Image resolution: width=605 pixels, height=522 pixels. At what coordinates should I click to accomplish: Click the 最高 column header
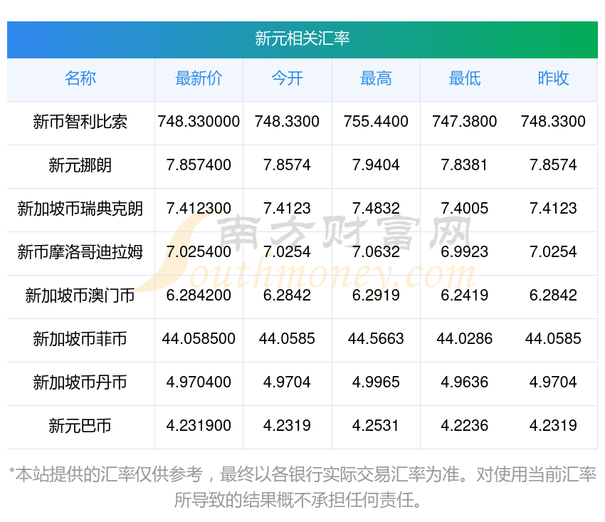pos(376,78)
